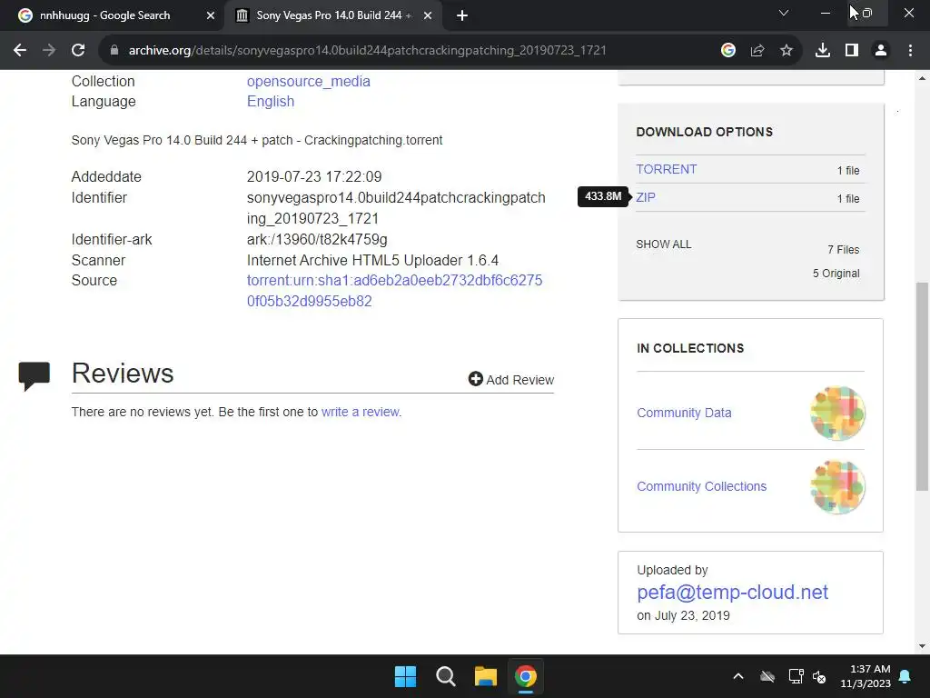Reload the archive.org page
This screenshot has height=698, width=930.
pyautogui.click(x=78, y=51)
